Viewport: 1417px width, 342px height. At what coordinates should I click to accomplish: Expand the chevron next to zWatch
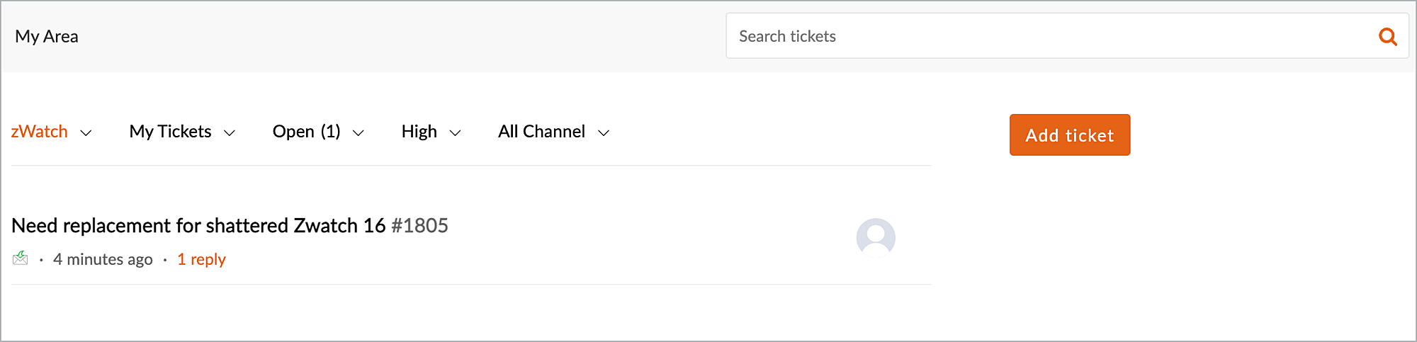[86, 133]
